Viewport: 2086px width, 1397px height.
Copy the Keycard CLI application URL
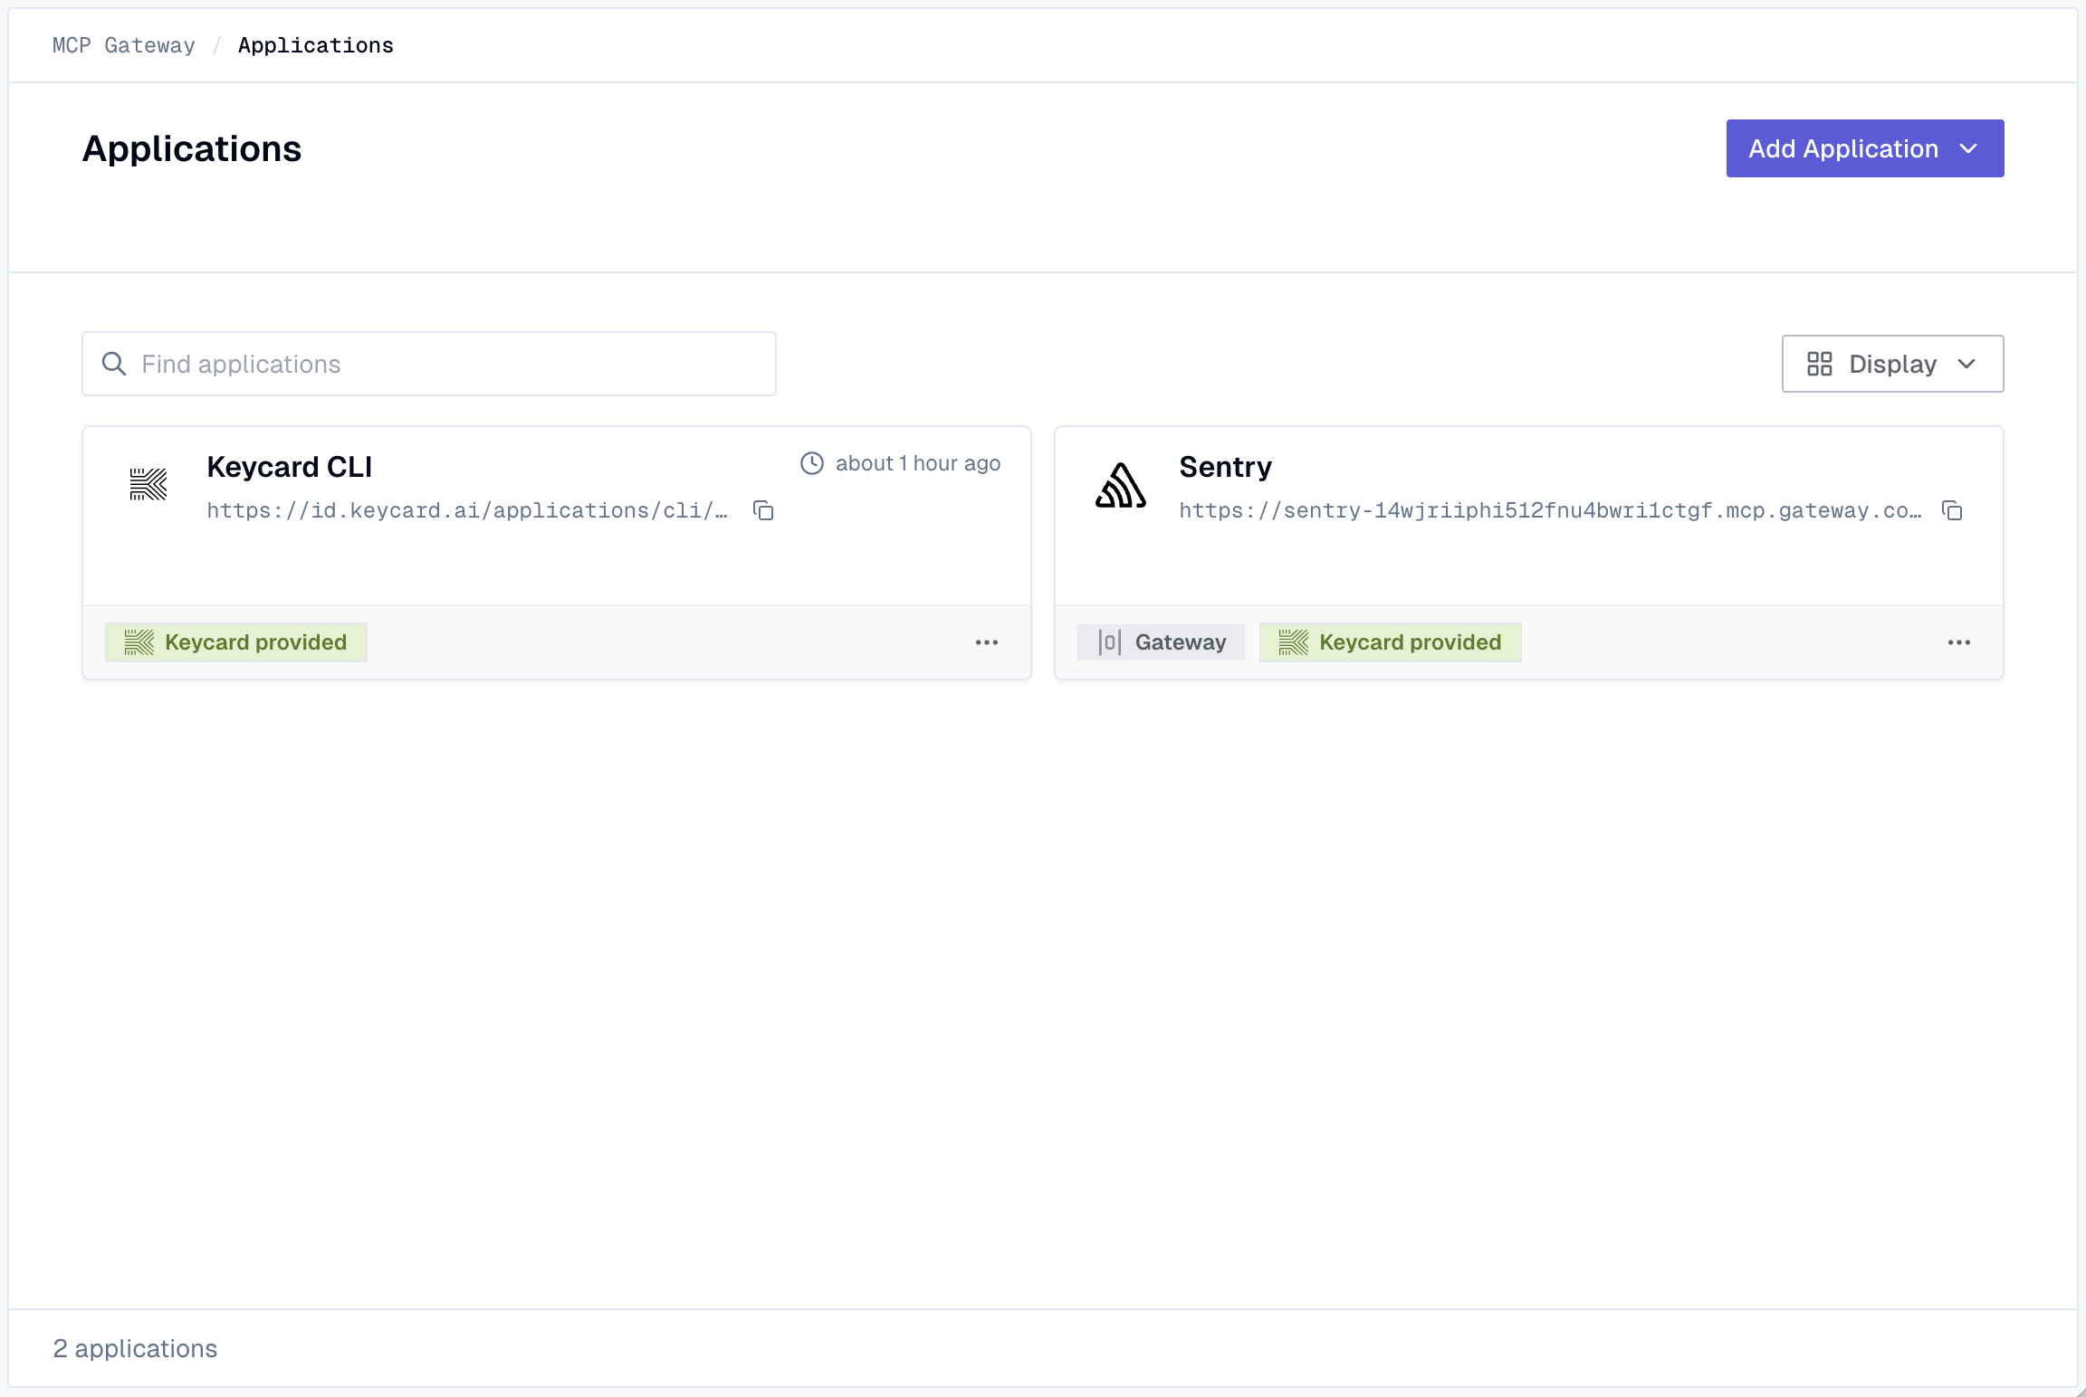coord(763,510)
